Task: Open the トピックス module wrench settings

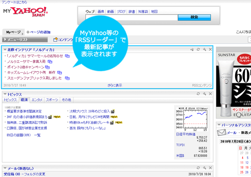Action: point(204,94)
